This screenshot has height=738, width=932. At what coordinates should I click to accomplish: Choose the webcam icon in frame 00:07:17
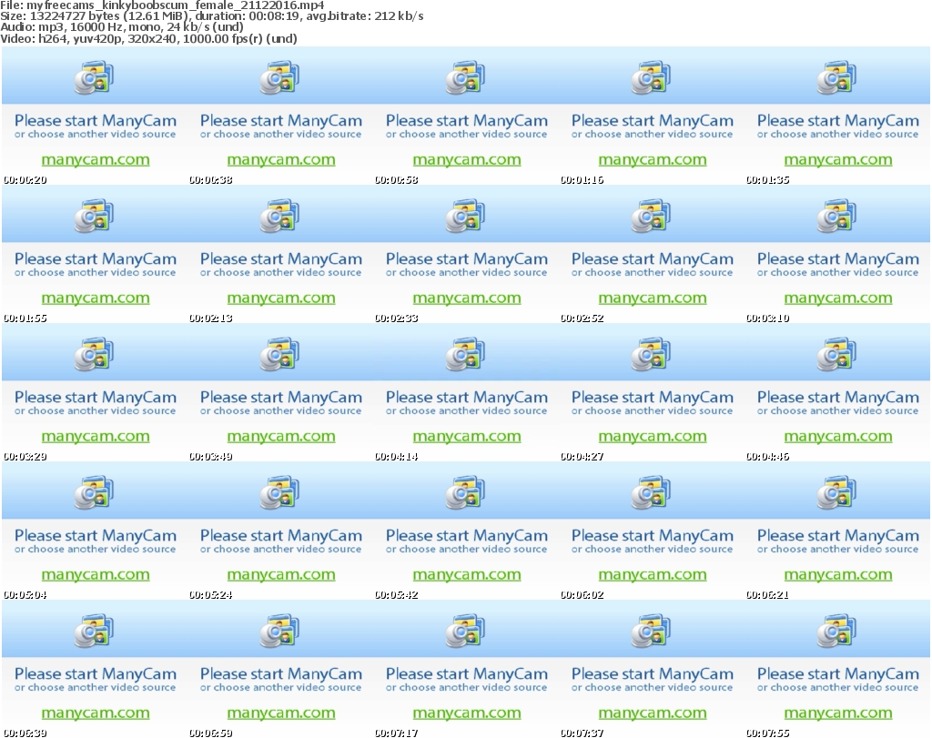tap(465, 631)
